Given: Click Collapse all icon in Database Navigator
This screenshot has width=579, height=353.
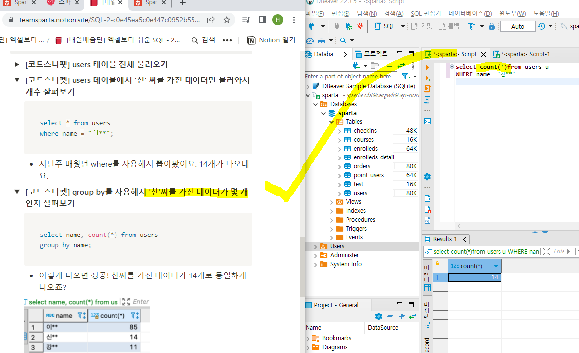Looking at the screenshot, I should point(390,65).
